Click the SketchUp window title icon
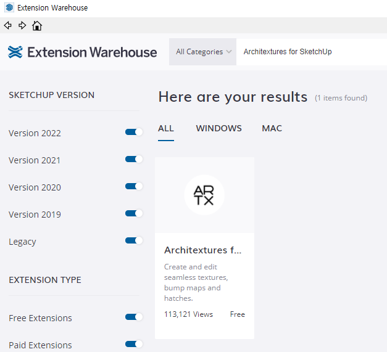This screenshot has height=352, width=387. [x=9, y=7]
